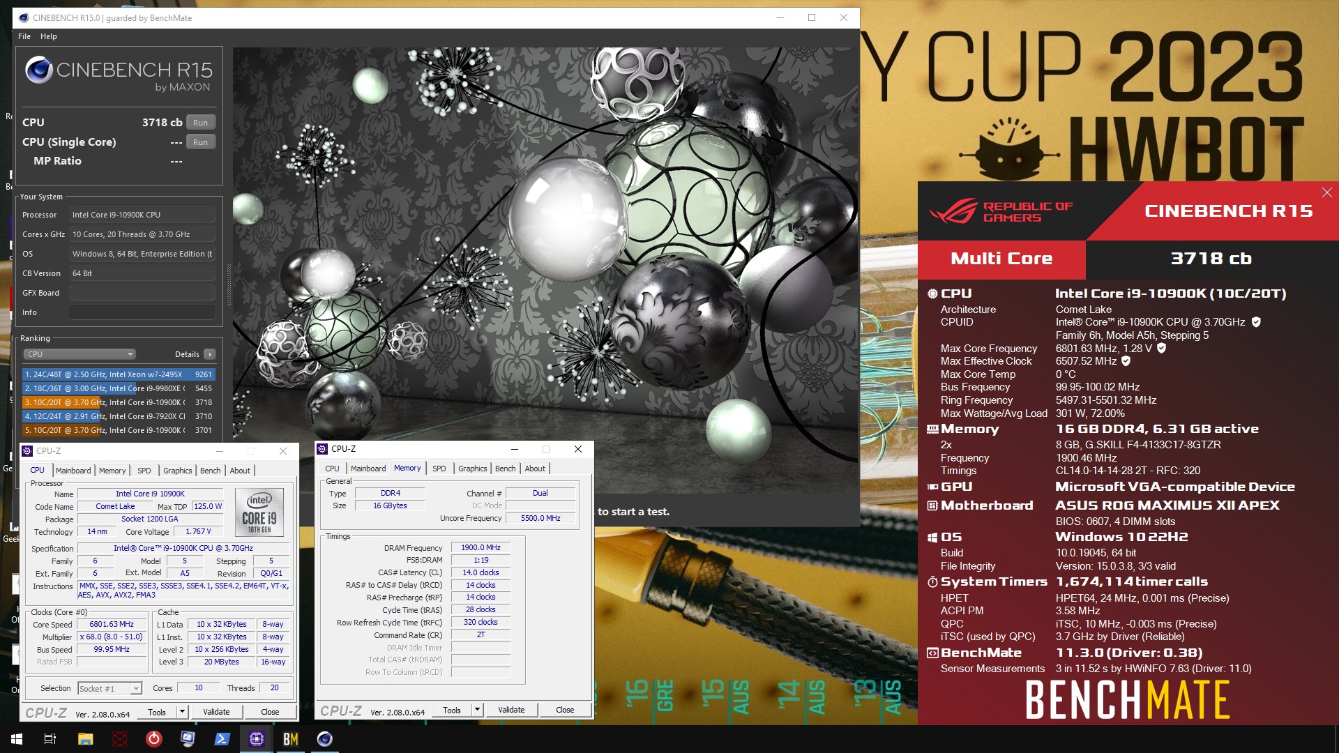1339x753 pixels.
Task: Open the Tools dropdown arrow in CPU-Z Memory-tab window
Action: click(477, 710)
